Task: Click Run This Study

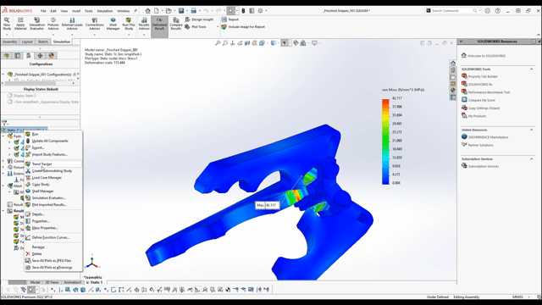Action: (x=129, y=24)
